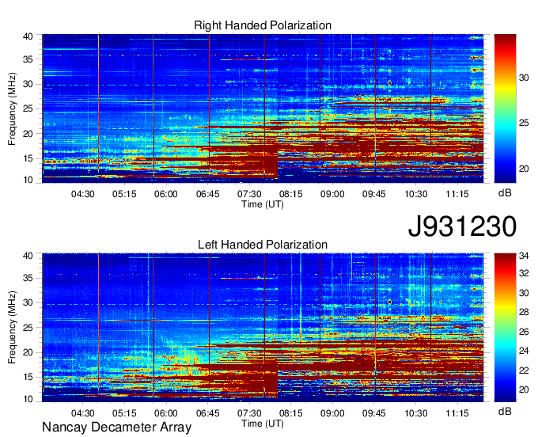Click 04:30 time tick under Right Handed plot
The image size is (538, 437).
[x=83, y=194]
